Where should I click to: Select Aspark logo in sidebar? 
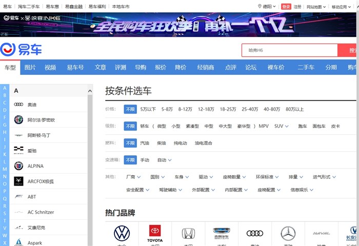point(18,242)
